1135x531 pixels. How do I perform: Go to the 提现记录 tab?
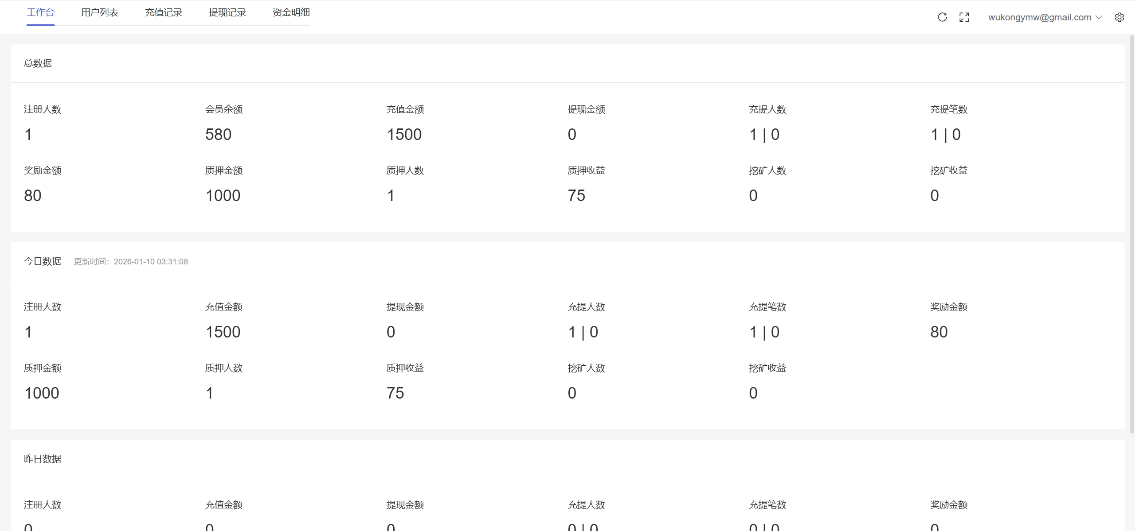227,12
